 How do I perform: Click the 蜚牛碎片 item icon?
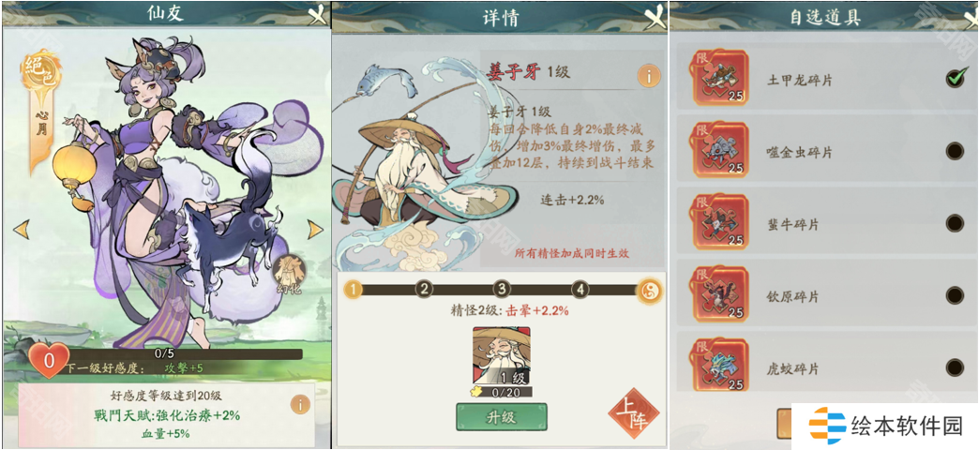click(x=718, y=222)
